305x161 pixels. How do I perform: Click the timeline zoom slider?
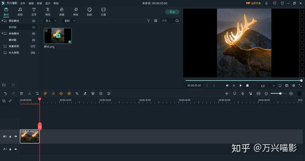[x=279, y=94]
